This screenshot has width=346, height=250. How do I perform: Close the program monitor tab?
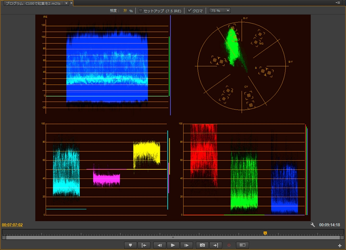[x=71, y=3]
